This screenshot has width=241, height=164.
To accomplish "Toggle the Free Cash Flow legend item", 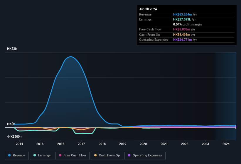I will [73, 156].
